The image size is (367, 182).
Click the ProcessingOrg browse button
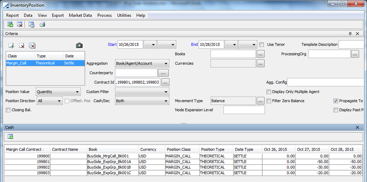pyautogui.click(x=355, y=54)
